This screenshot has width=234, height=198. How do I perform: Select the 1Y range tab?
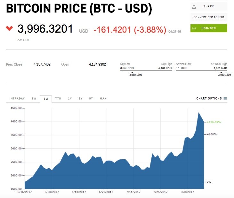(70, 99)
